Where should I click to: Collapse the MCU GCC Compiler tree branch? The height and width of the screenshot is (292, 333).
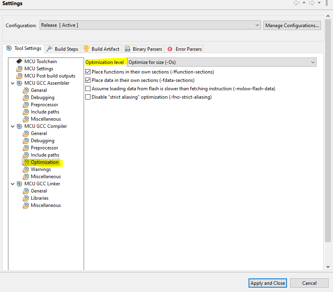tap(13, 126)
